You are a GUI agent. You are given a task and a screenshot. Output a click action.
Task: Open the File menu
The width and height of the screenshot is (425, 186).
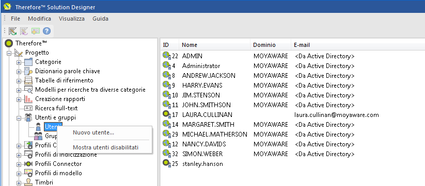tap(15, 19)
